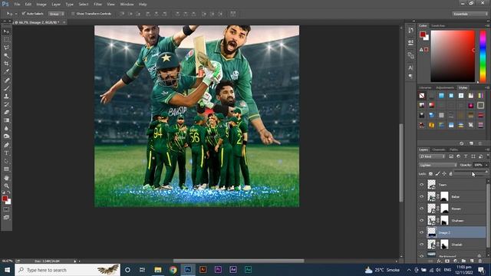Add layer mask from Layers panel bottom
The image size is (491, 276).
447,261
